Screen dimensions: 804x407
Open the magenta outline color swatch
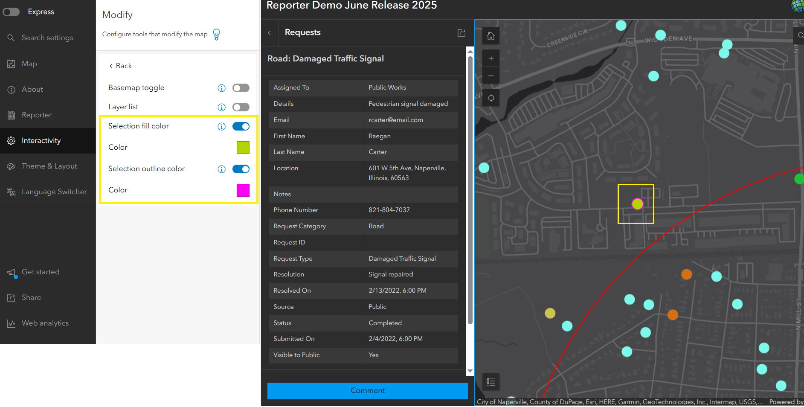pos(243,190)
